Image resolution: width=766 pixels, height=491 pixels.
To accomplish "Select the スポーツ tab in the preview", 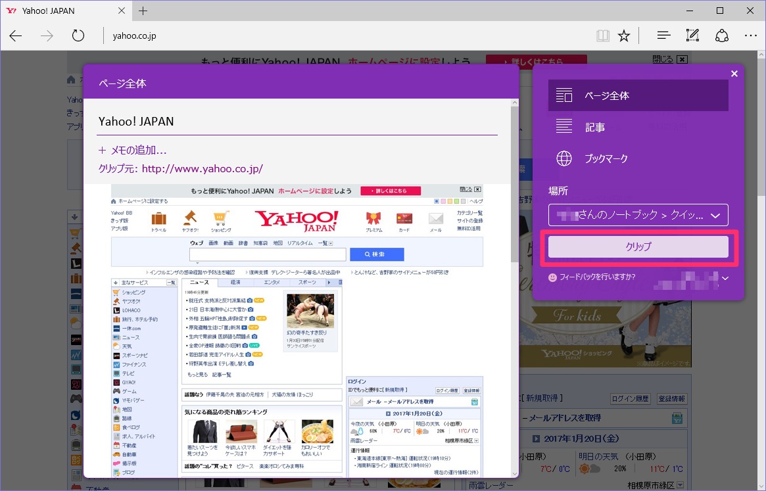I will tap(307, 283).
